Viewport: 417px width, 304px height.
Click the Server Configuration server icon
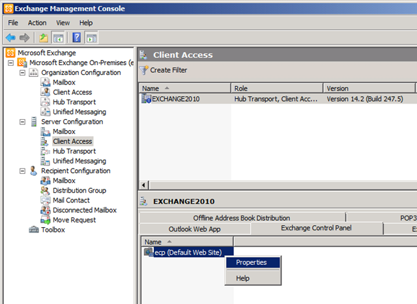[x=34, y=122]
